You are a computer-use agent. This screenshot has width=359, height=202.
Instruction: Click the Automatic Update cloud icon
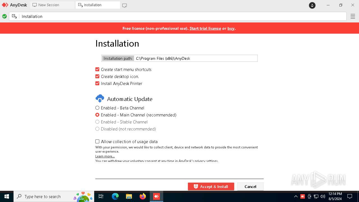coord(100,98)
